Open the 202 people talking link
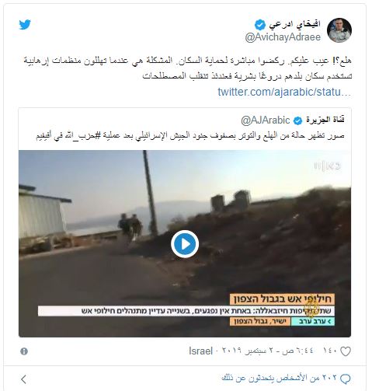 [x=279, y=379]
